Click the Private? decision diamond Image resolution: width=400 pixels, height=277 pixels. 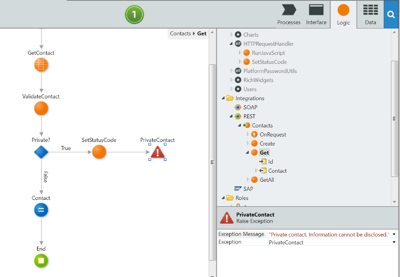41,152
